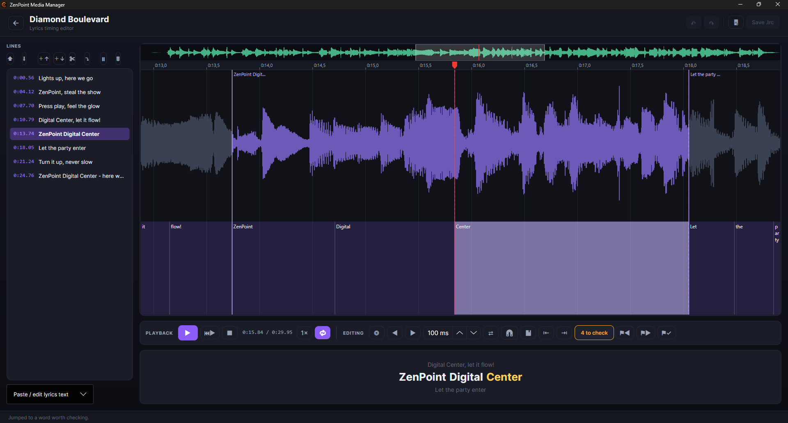Viewport: 788px width, 423px height.
Task: Click the arrow-to-left-bar start button
Action: click(546, 333)
